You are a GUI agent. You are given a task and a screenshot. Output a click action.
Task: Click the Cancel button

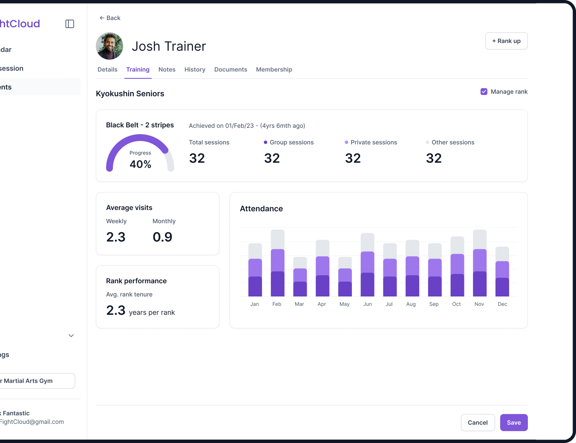click(x=478, y=423)
